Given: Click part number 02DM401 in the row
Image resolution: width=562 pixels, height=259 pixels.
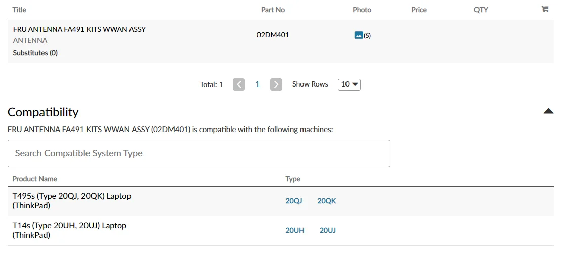Looking at the screenshot, I should coord(273,35).
